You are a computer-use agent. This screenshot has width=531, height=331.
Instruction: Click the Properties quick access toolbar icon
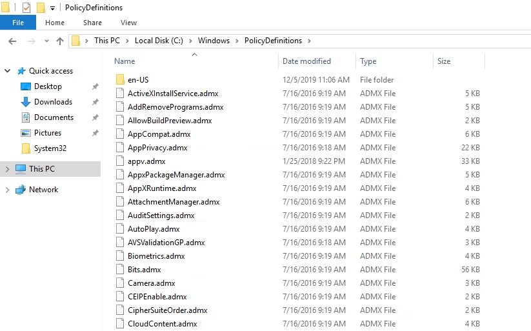click(26, 8)
